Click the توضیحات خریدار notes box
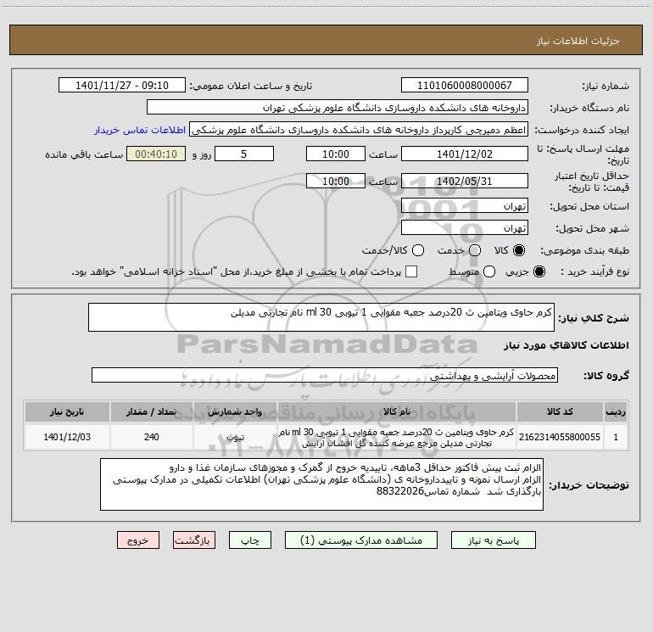The height and width of the screenshot is (632, 653). (321, 484)
